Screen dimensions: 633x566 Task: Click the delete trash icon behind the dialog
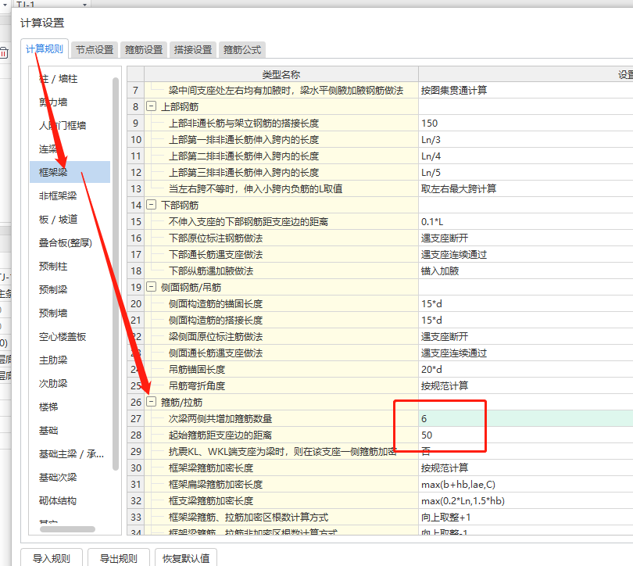(4, 53)
